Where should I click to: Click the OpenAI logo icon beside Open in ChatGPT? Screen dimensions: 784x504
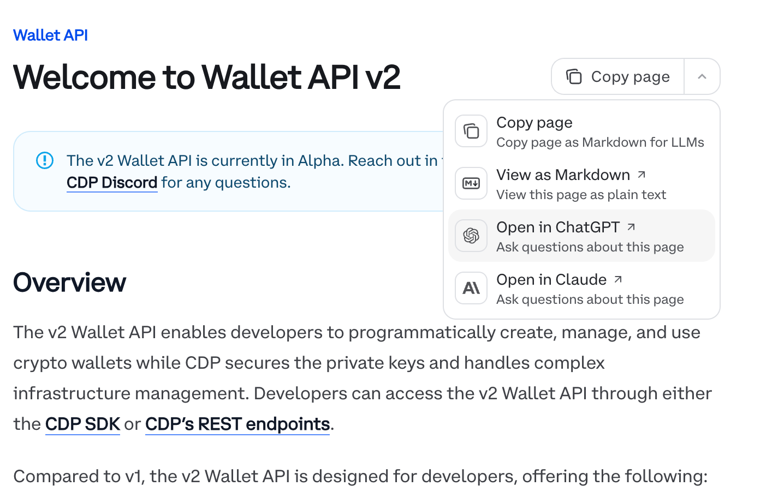click(x=471, y=236)
